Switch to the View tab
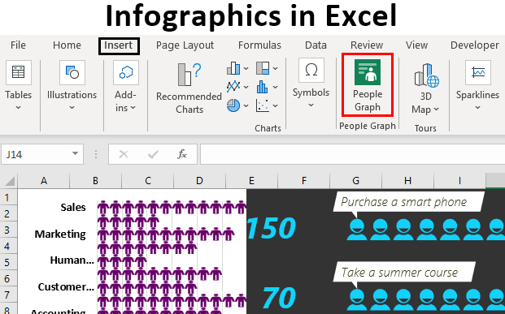Screen dimensions: 505x314 [x=416, y=45]
